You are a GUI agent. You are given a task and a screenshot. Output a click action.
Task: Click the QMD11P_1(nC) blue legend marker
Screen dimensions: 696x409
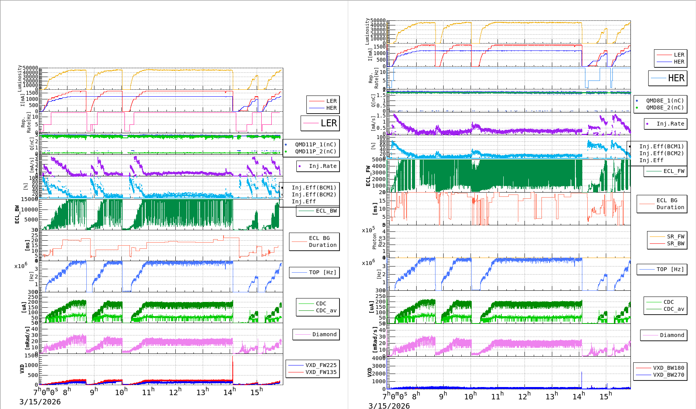point(286,145)
